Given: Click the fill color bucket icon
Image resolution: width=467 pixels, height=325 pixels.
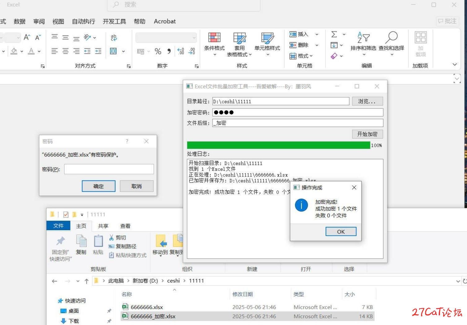Looking at the screenshot, I should coord(14,51).
